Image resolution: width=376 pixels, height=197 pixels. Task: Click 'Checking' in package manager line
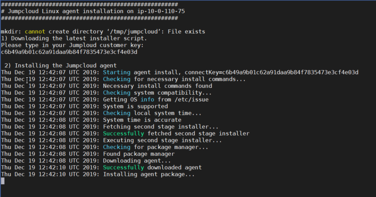117,147
